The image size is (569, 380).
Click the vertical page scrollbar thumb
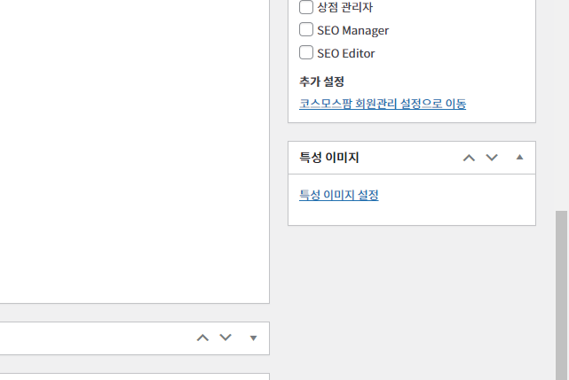tap(561, 295)
